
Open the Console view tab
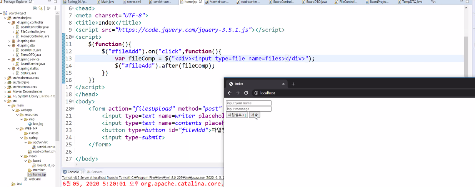[x=73, y=172]
